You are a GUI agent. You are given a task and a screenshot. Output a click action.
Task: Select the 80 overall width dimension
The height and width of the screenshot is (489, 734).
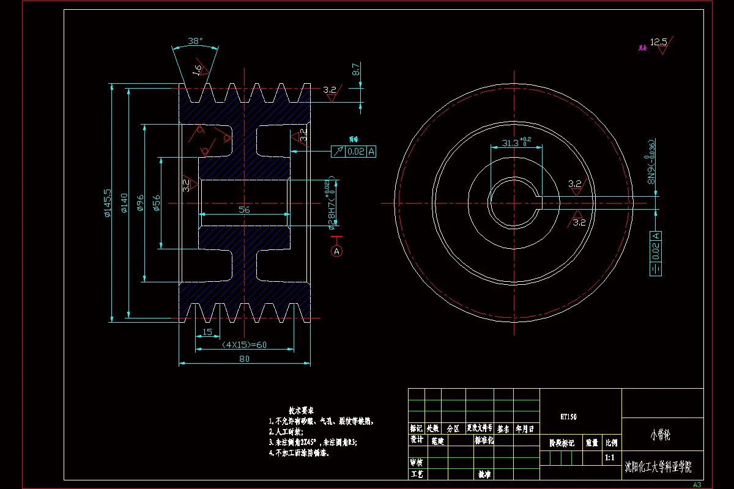pos(245,359)
